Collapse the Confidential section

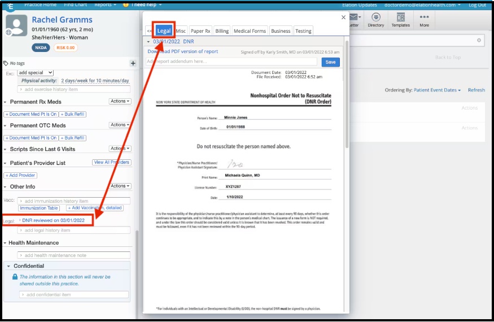coord(8,266)
